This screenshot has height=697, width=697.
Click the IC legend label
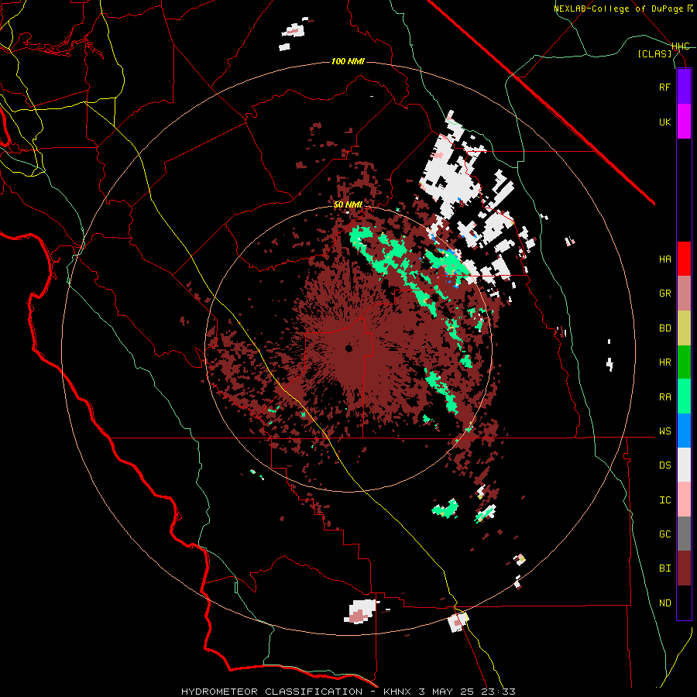click(x=664, y=500)
